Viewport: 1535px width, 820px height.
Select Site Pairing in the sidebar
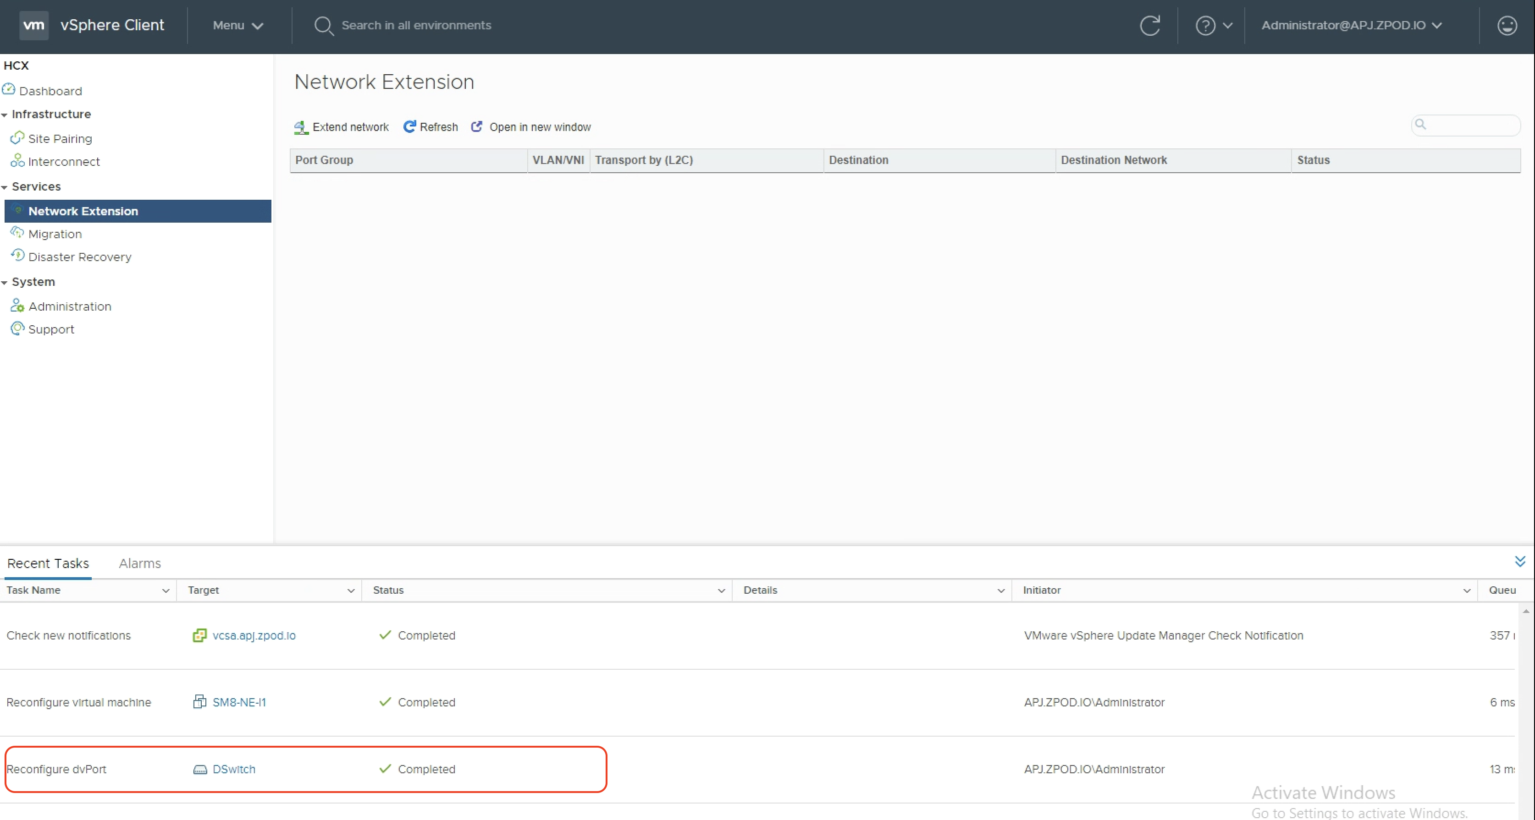coord(60,139)
